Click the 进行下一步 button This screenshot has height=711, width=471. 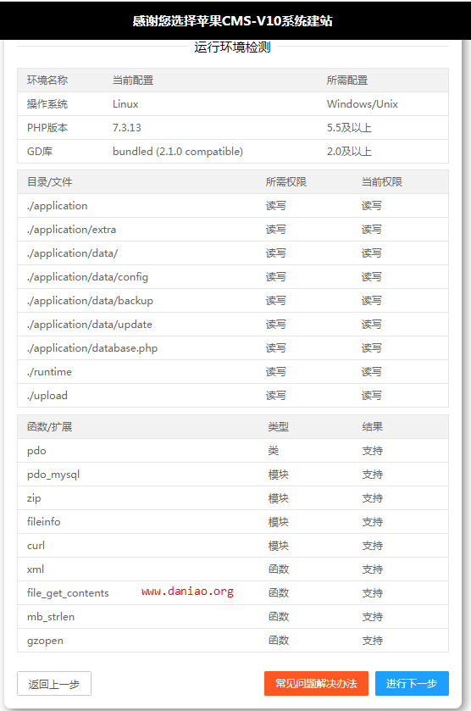tap(412, 683)
